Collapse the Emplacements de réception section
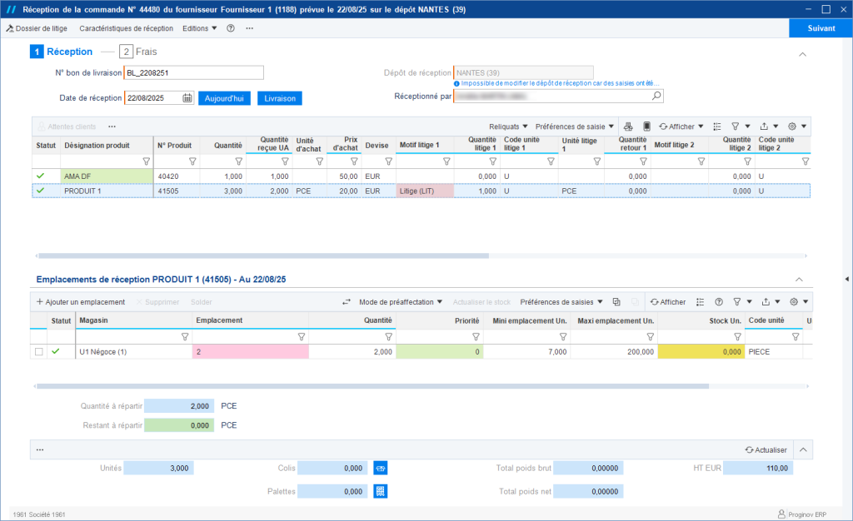 coord(800,280)
